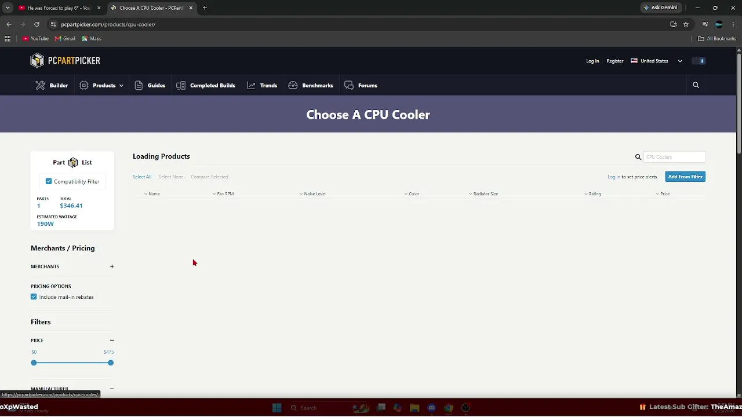Open the apps grid in bookmarks bar
This screenshot has height=417, width=742.
click(x=8, y=39)
